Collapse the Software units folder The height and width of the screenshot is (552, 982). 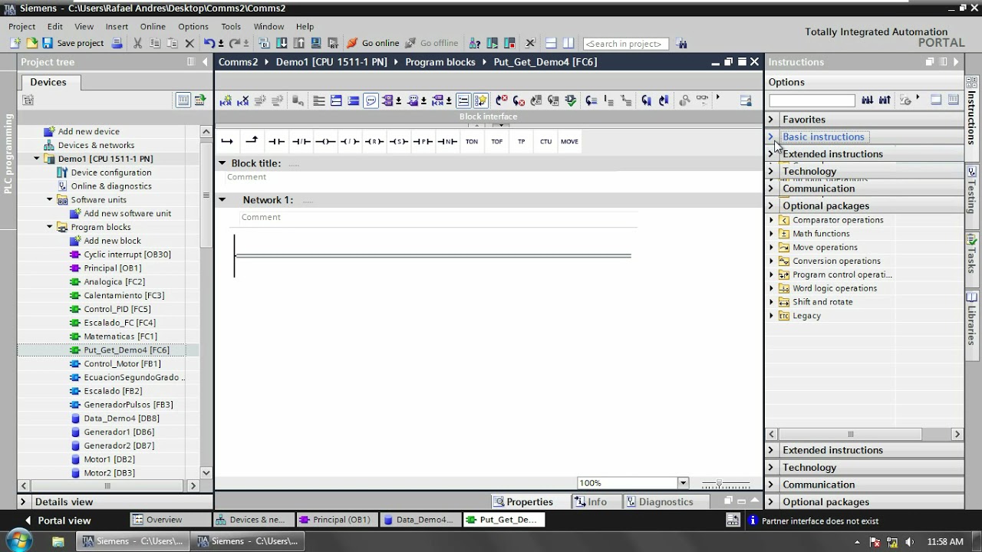click(x=50, y=199)
